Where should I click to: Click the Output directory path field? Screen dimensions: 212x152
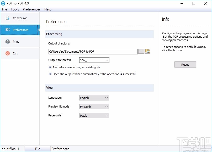93,52
